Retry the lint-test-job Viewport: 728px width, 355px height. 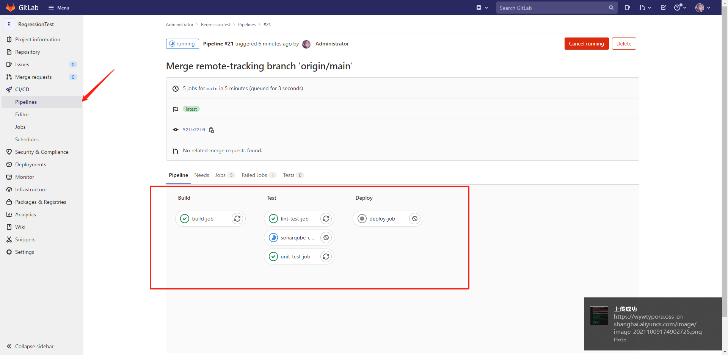[326, 219]
